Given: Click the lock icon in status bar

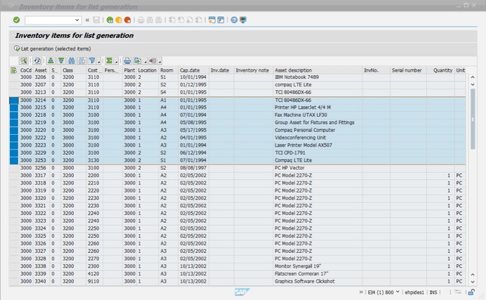Looking at the screenshot, I should [x=471, y=292].
